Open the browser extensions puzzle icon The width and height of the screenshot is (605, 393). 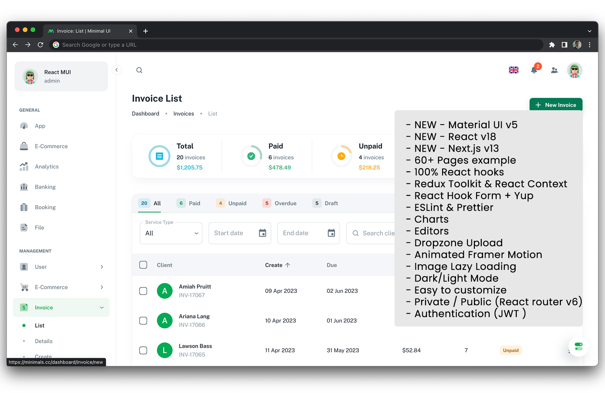click(552, 45)
